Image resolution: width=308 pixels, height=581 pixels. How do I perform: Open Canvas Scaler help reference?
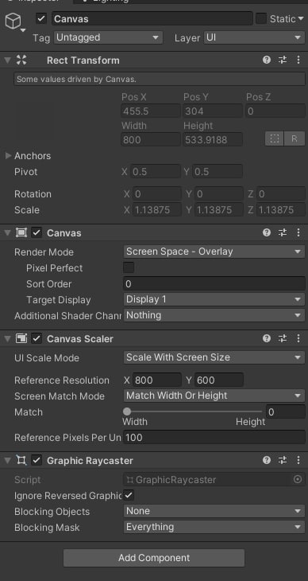coord(266,338)
